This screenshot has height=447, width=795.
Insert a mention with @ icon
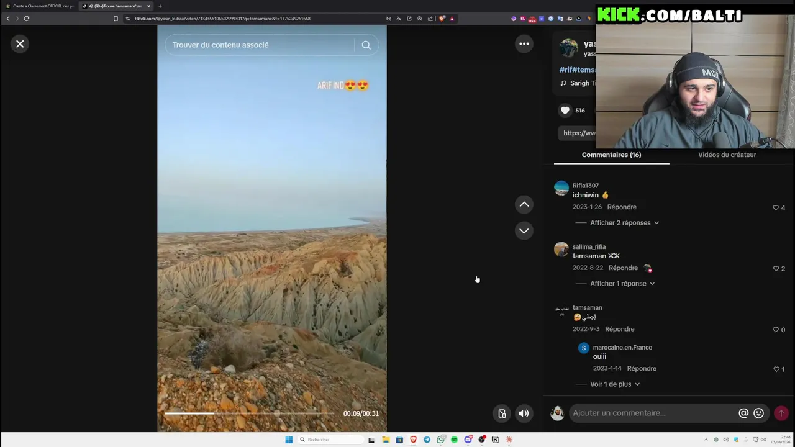coord(743,413)
